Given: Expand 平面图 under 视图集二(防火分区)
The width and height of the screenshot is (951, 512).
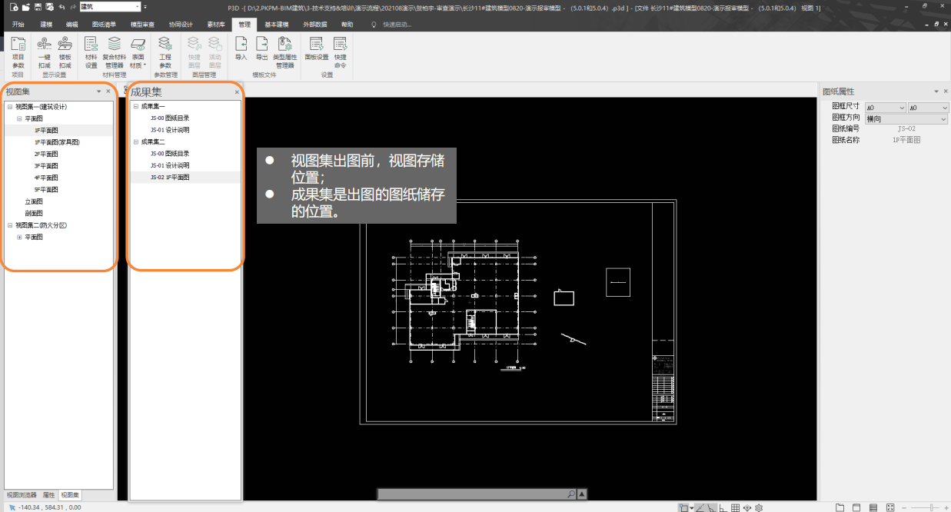Looking at the screenshot, I should pos(19,237).
